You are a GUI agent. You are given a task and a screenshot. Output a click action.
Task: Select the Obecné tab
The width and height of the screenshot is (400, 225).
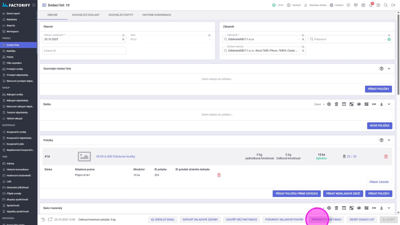[x=52, y=15]
